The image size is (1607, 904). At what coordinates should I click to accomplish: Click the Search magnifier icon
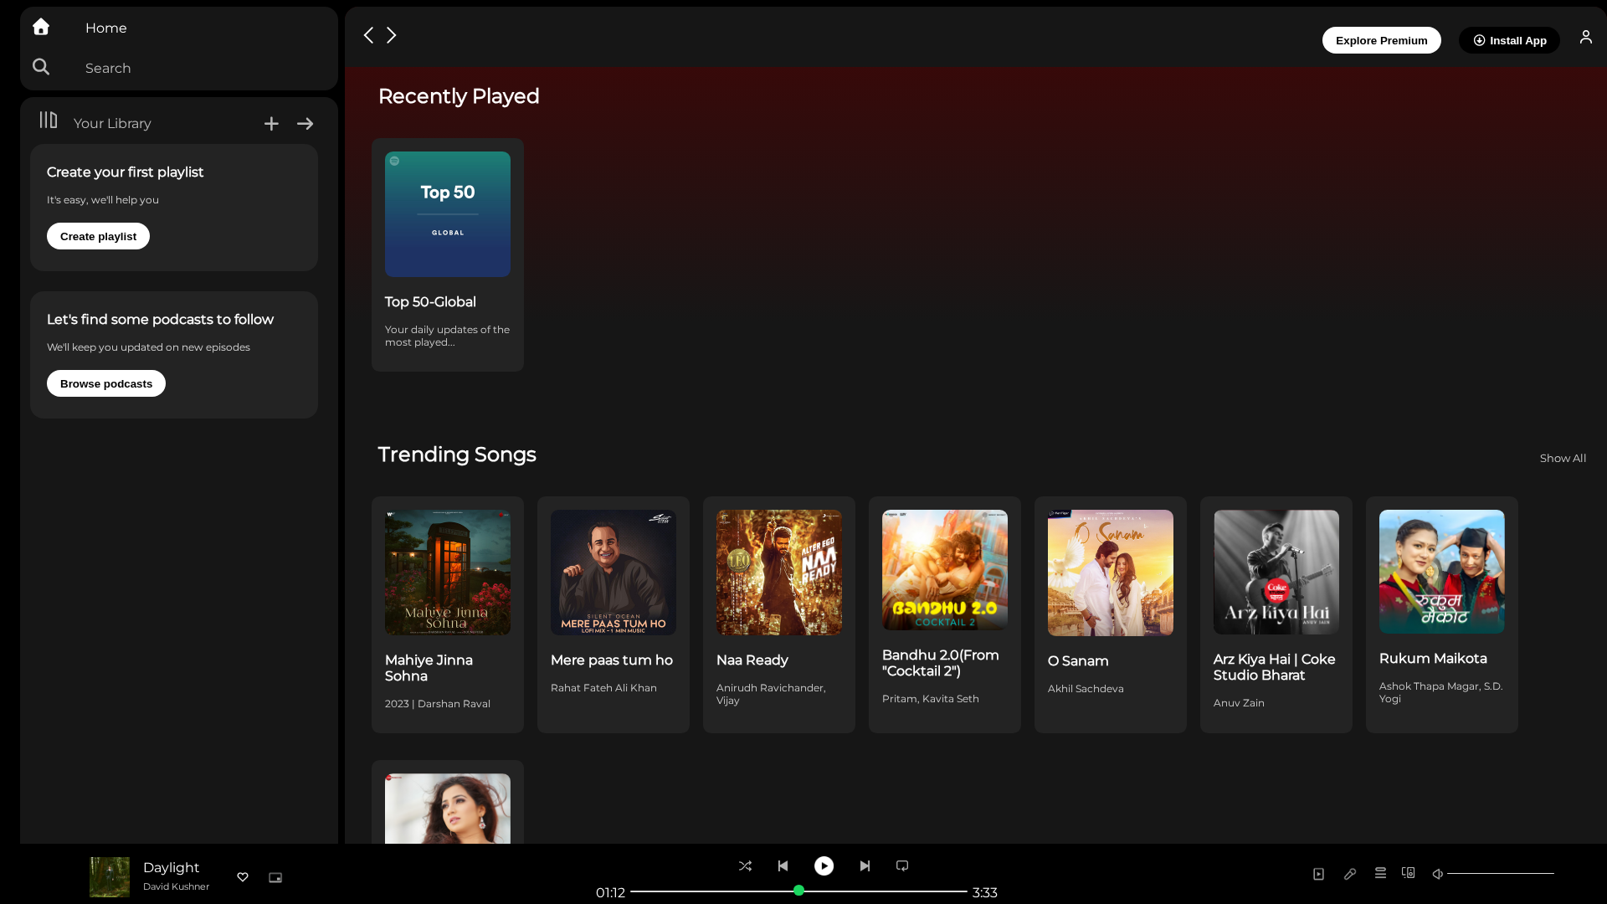coord(41,67)
